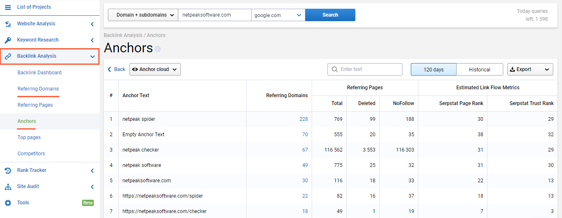Open 49 referring domains for netpeak software
Screen dimensions: 562x218
(x=305, y=165)
